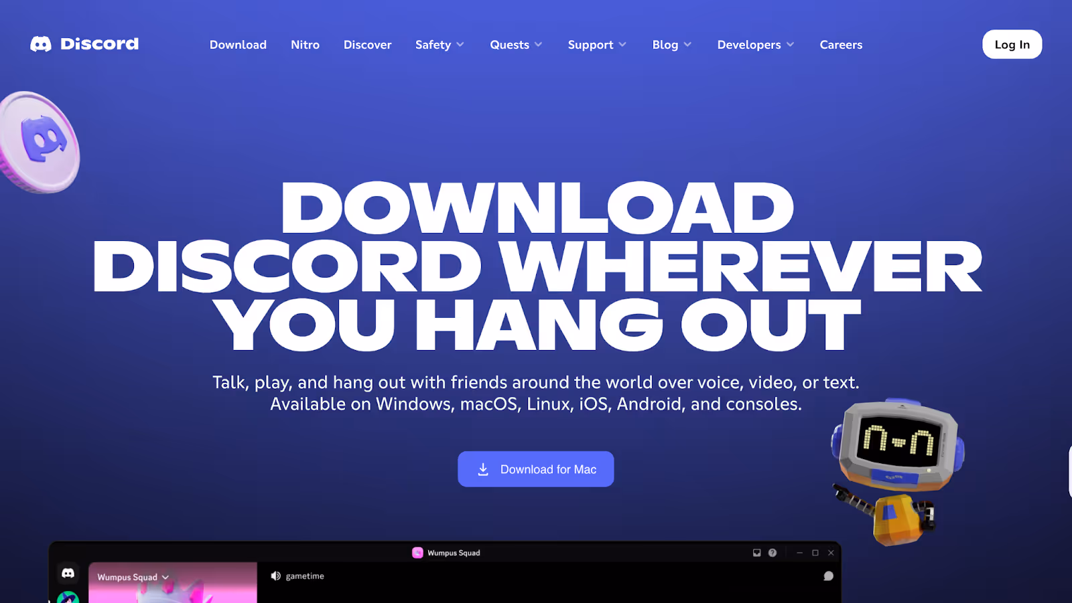Click the "Talk, play, and hang out" subtitle text
Viewport: 1072px width, 603px height.
coord(536,393)
